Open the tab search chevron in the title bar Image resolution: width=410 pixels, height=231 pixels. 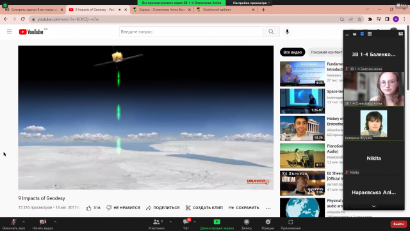point(367,10)
